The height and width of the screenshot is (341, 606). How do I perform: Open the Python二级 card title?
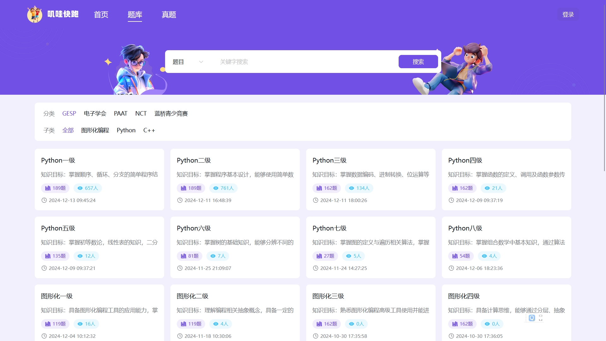pos(194,160)
